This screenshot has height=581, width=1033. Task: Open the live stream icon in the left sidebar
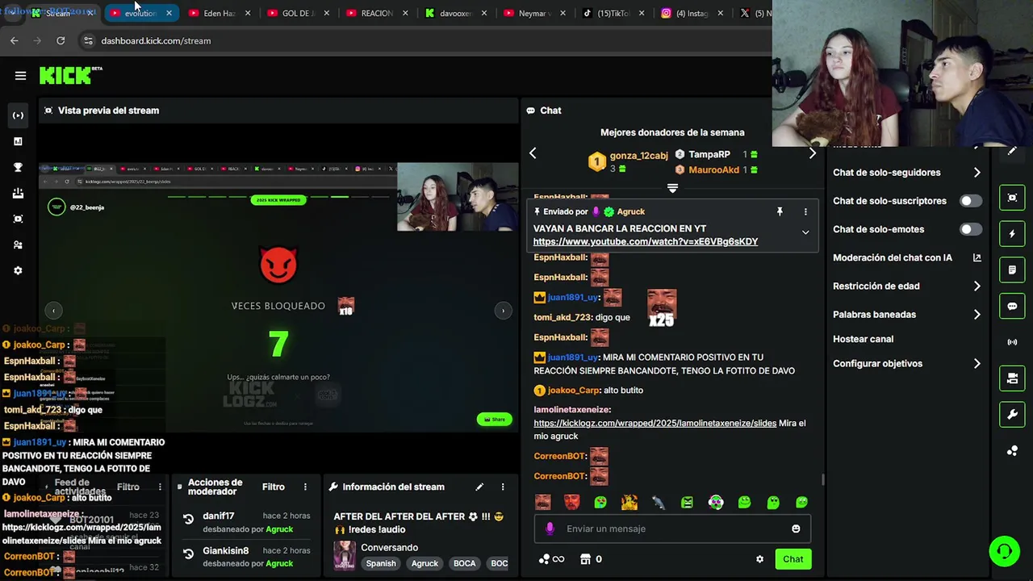click(x=18, y=115)
